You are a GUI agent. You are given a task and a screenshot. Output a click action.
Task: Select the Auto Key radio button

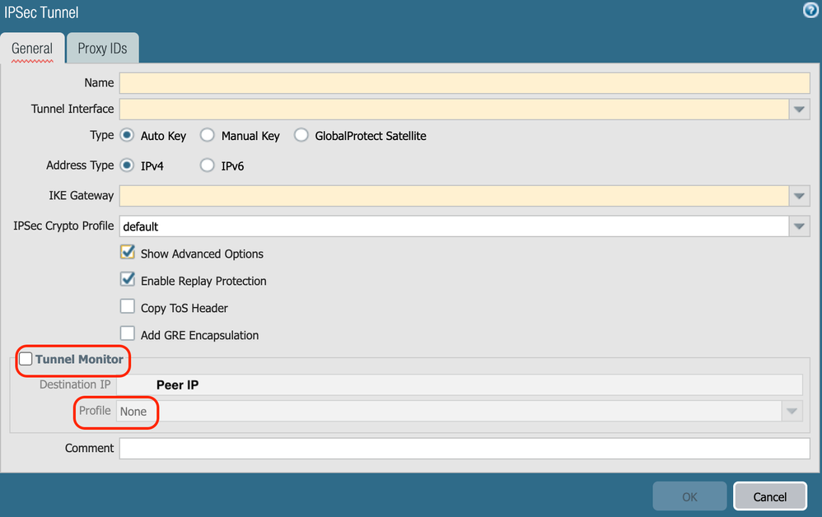coord(128,136)
